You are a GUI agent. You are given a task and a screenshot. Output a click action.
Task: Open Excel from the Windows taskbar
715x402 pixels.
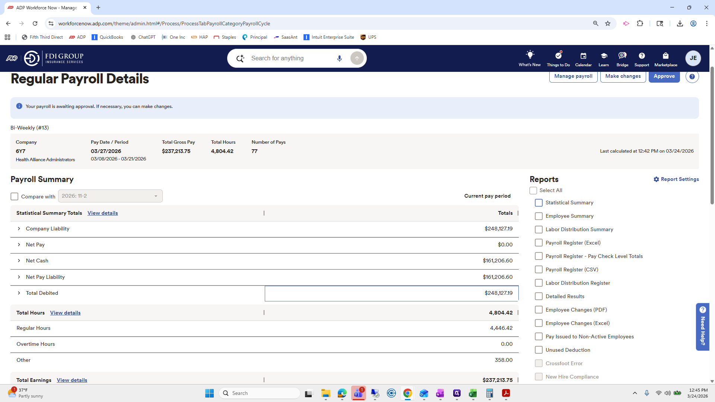pos(473,393)
